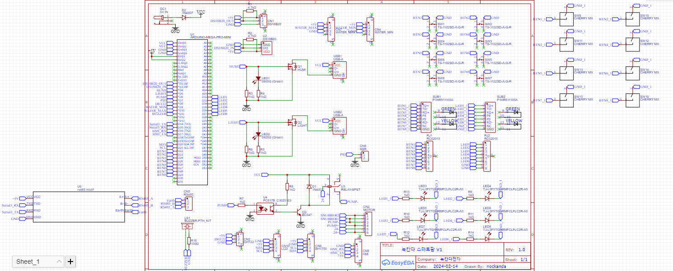The height and width of the screenshot is (271, 673).
Task: Select the USB1 USB-A connector
Action: click(339, 70)
